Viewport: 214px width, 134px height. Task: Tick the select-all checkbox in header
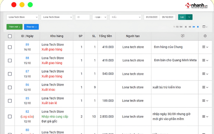tap(10, 36)
